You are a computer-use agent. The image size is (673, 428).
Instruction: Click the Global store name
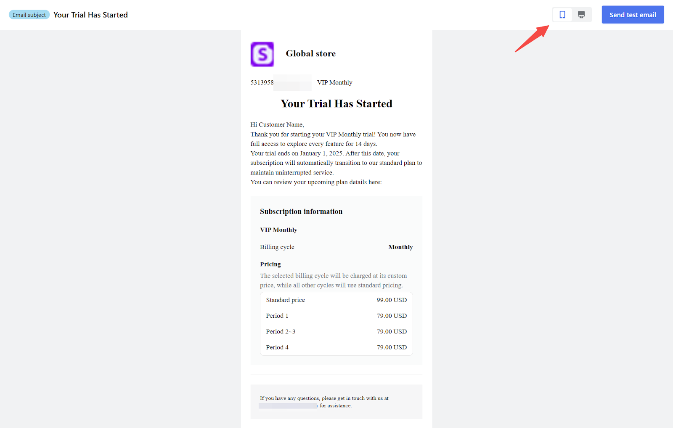point(310,53)
